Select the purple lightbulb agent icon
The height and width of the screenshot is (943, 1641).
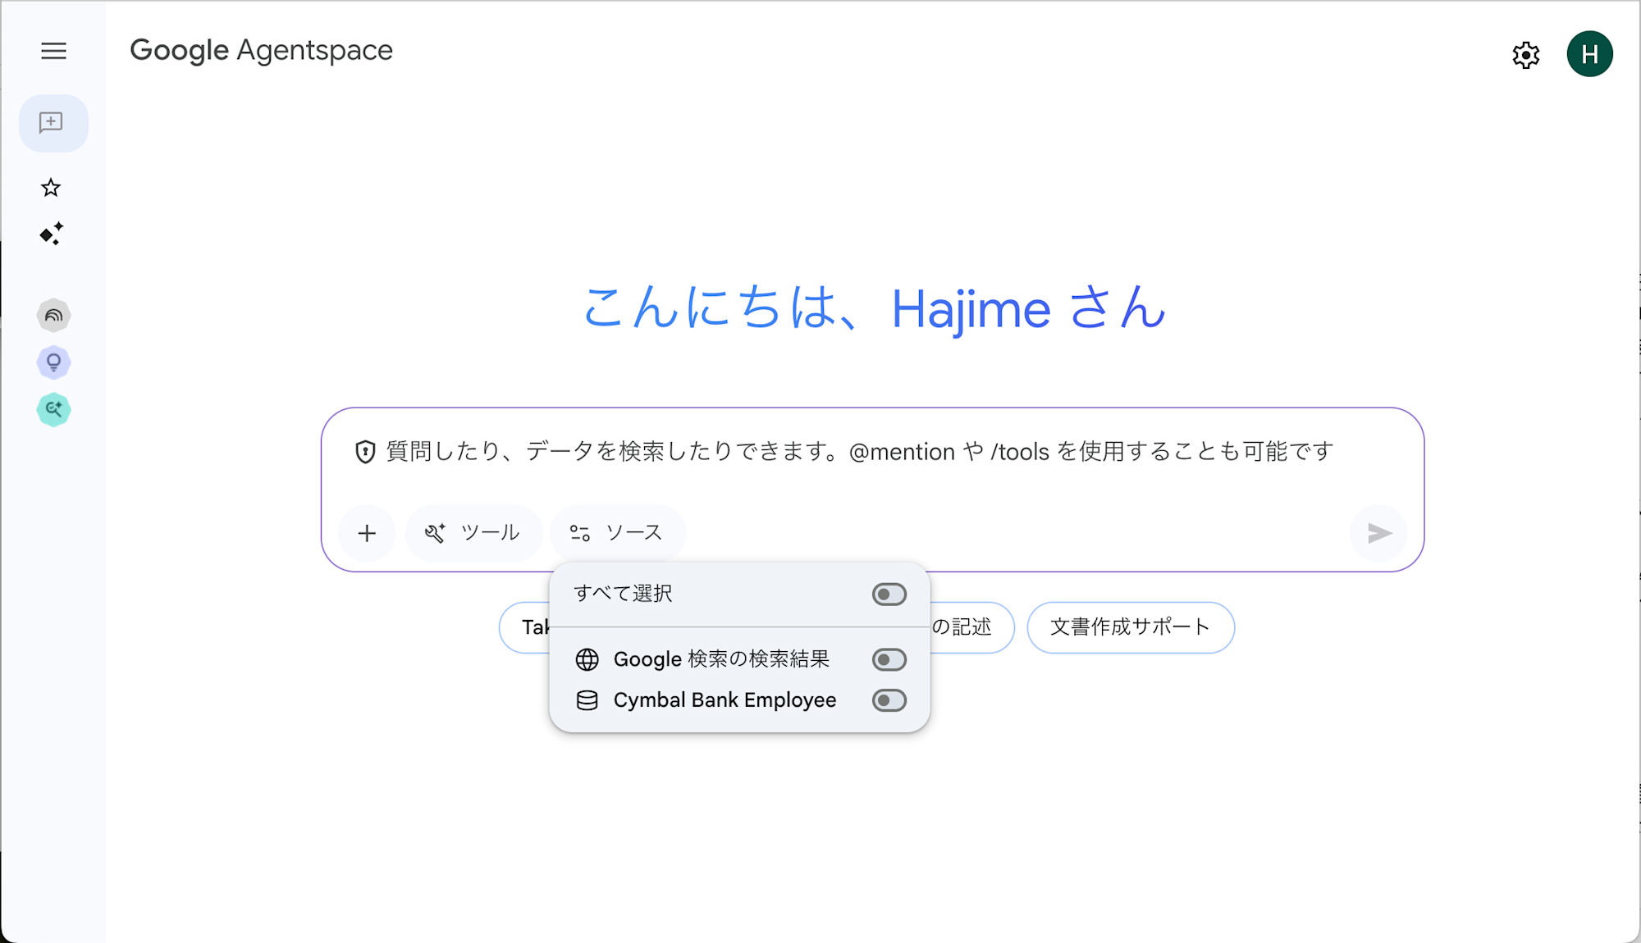click(53, 362)
